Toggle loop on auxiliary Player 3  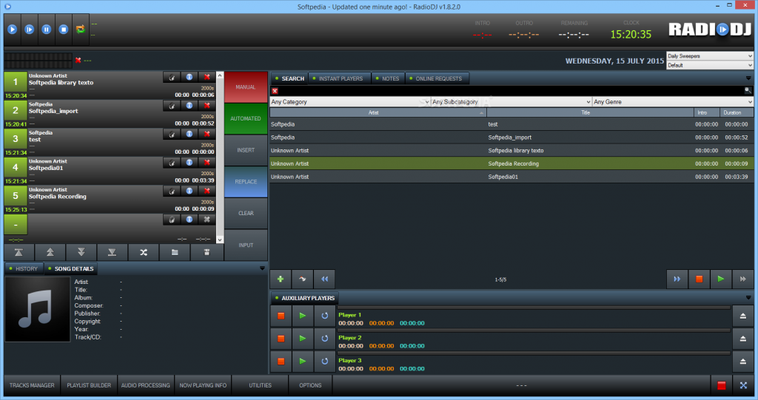click(324, 362)
